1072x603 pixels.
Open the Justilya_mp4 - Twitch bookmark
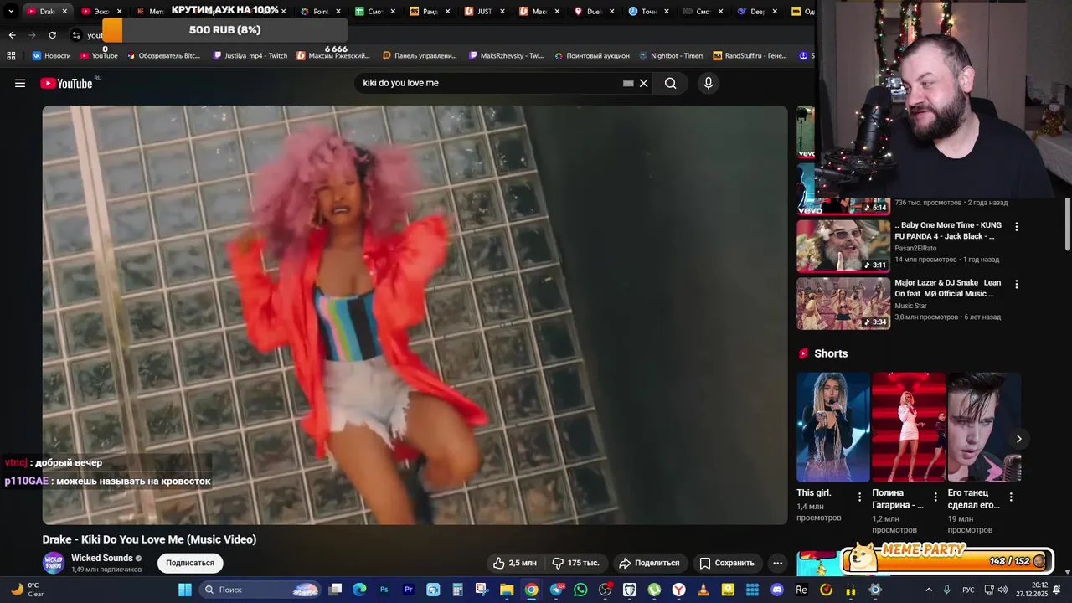(x=250, y=55)
